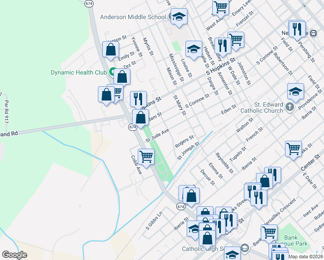
Task: Select the S Gibbs Ln label
Action: pyautogui.click(x=154, y=221)
